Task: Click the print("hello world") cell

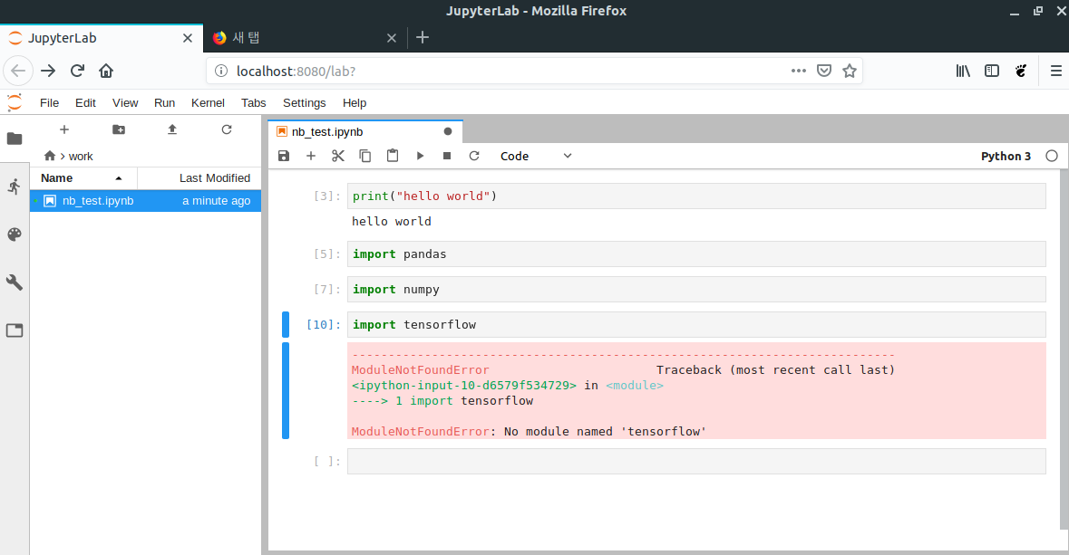Action: (696, 196)
